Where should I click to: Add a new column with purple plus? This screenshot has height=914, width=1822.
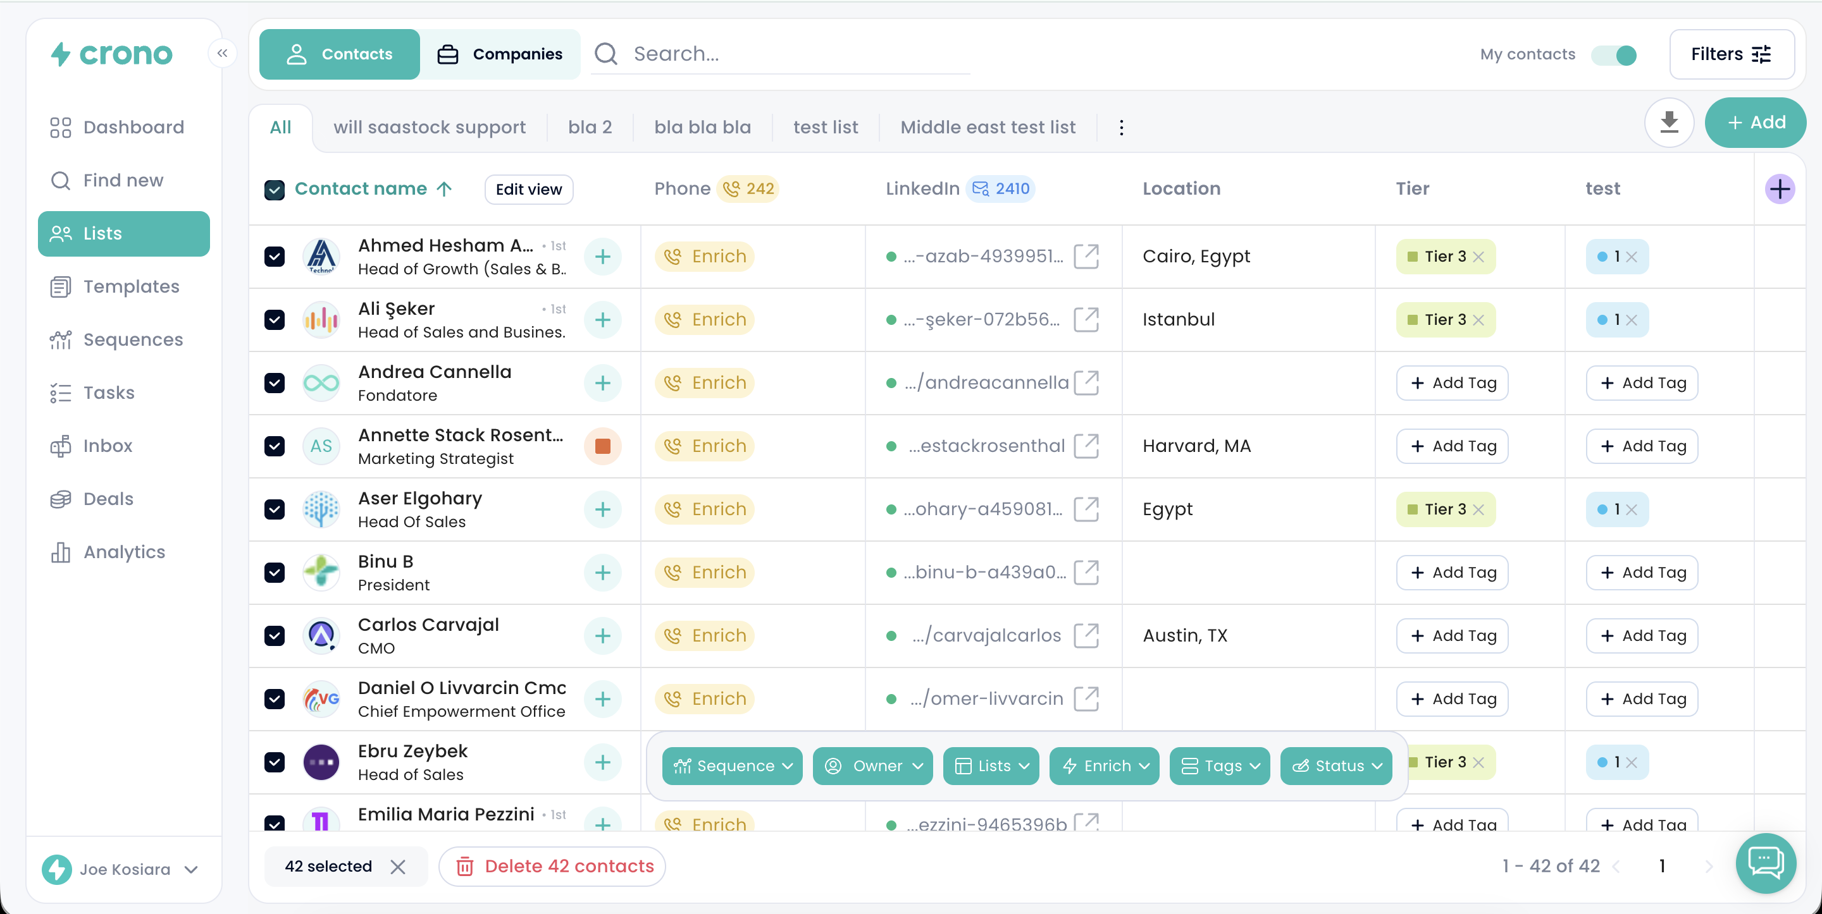coord(1779,189)
